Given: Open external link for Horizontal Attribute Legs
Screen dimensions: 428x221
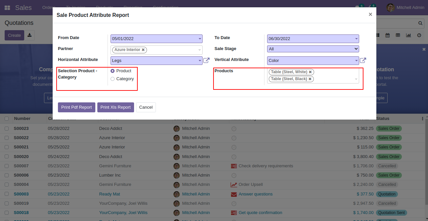Looking at the screenshot, I should point(206,60).
